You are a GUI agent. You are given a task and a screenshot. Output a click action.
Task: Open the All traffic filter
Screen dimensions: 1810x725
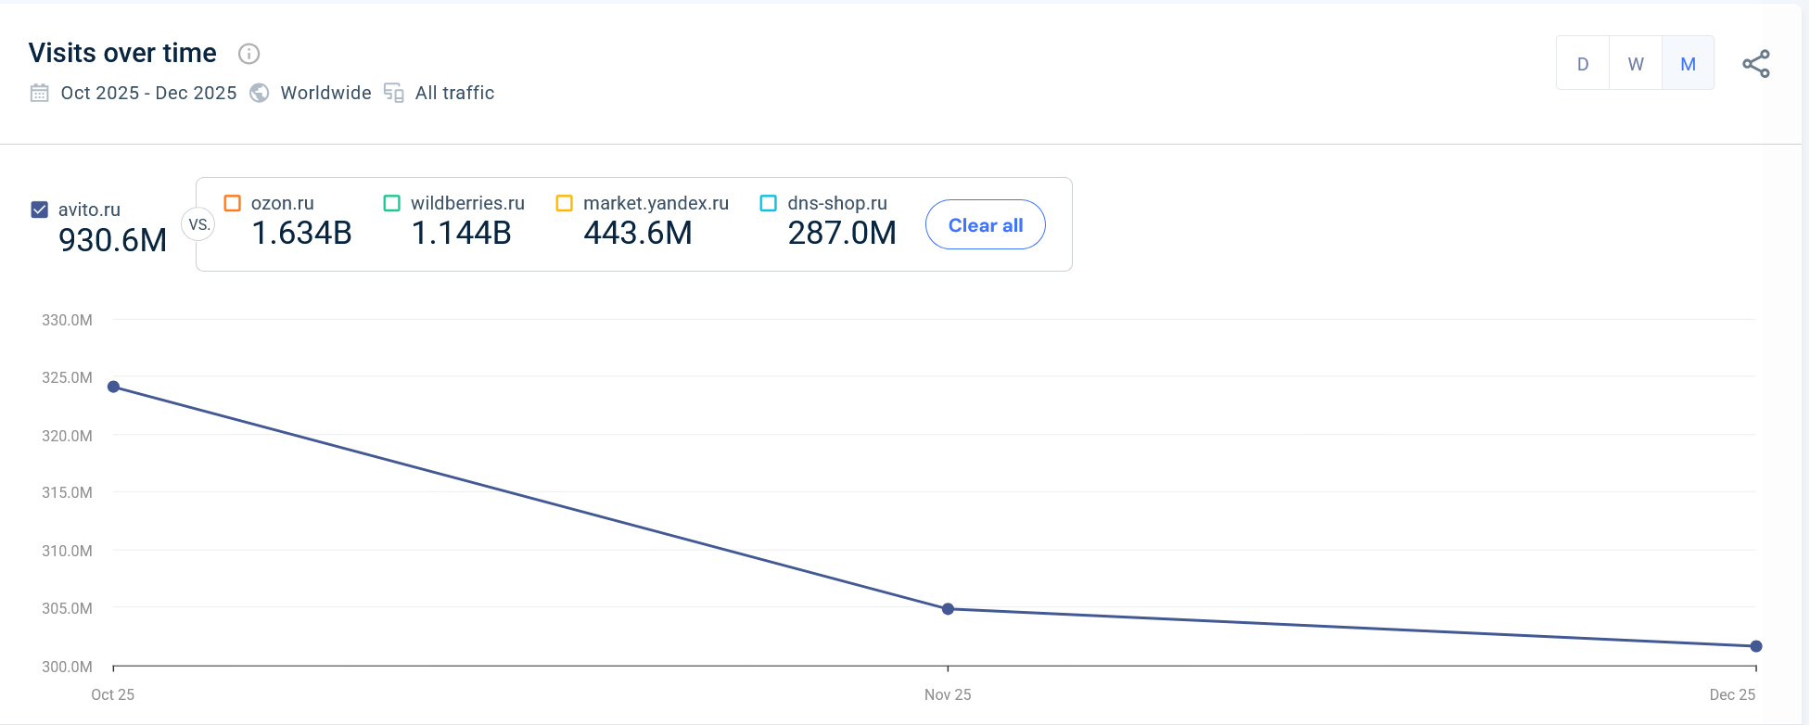pos(454,93)
